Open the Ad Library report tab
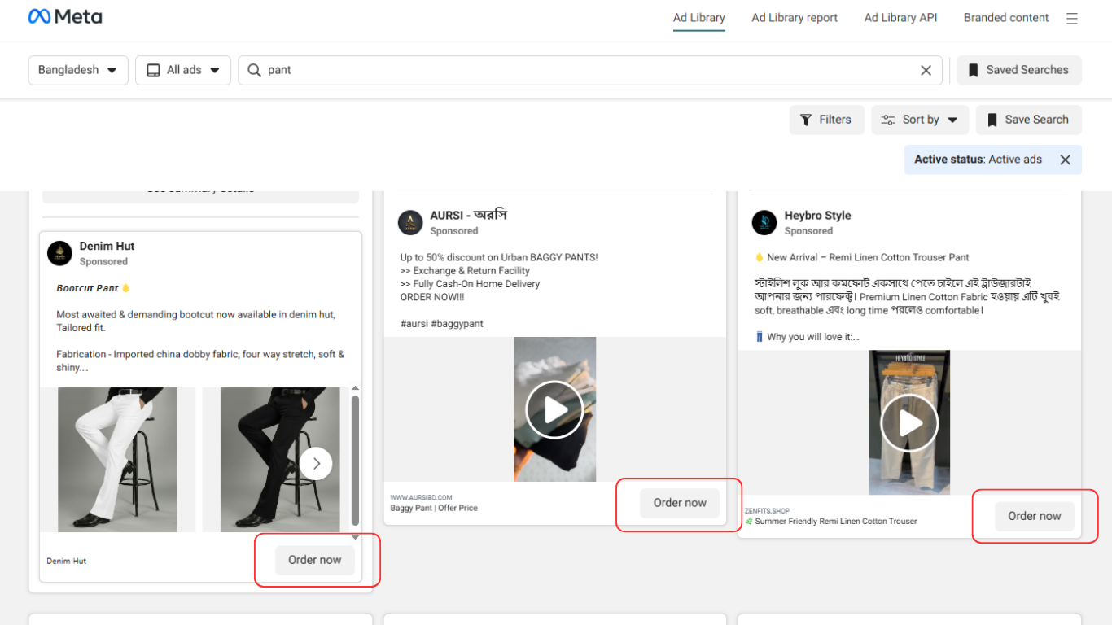 [794, 18]
